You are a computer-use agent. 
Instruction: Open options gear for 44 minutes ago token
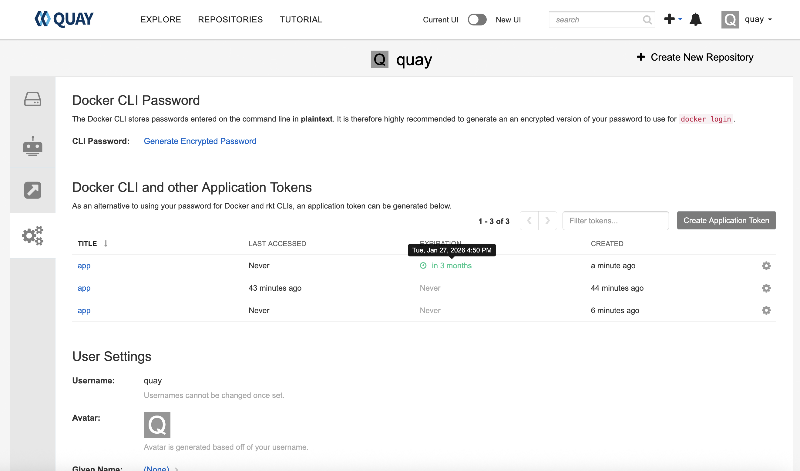pyautogui.click(x=766, y=288)
